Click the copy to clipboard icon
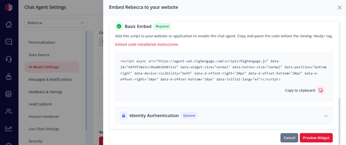346x145 pixels. tap(321, 90)
